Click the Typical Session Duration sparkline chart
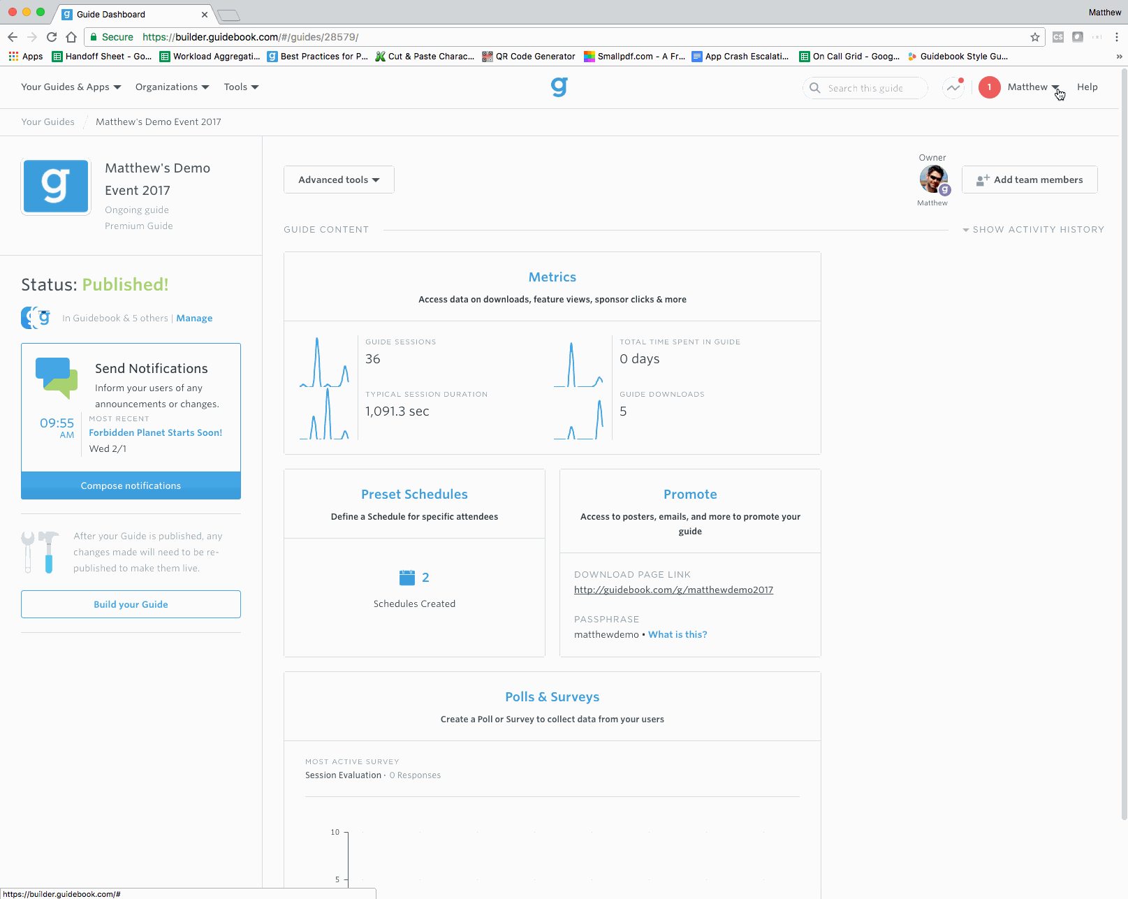 324,414
